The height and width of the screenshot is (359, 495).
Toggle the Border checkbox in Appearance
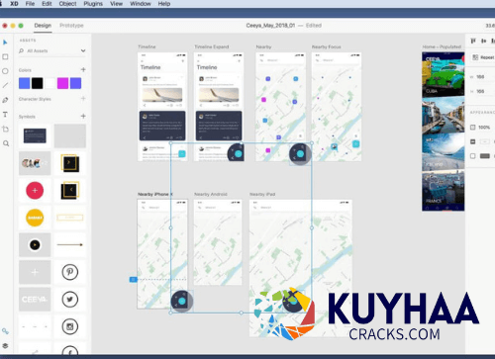[x=473, y=156]
